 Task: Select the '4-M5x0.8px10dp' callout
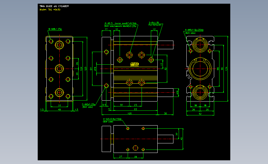coord(112,119)
